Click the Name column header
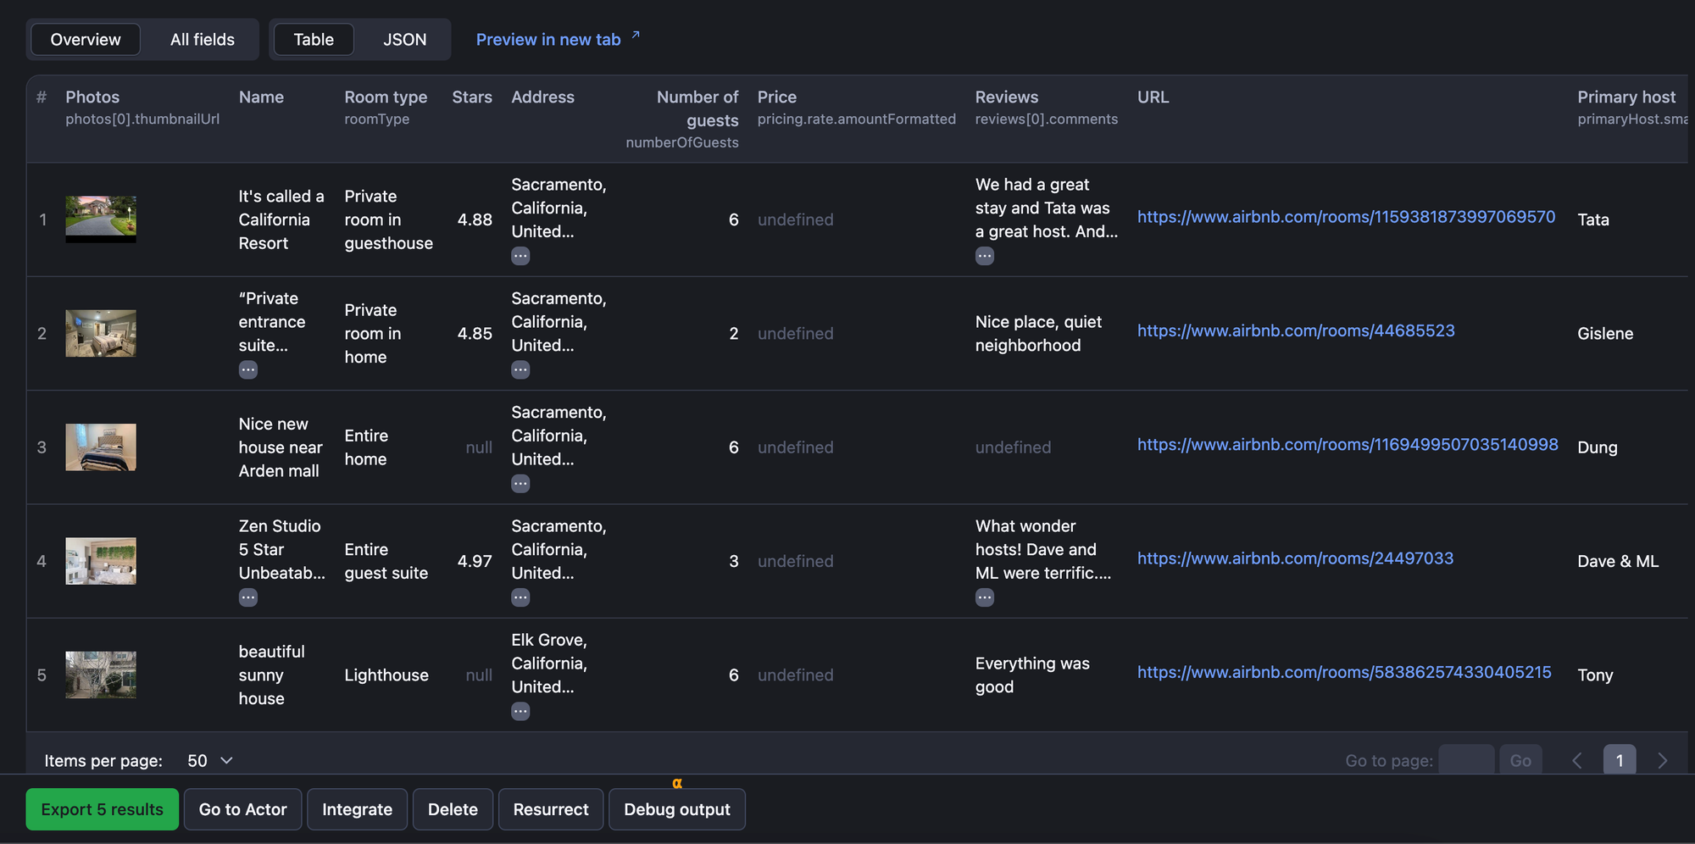1695x844 pixels. point(261,97)
